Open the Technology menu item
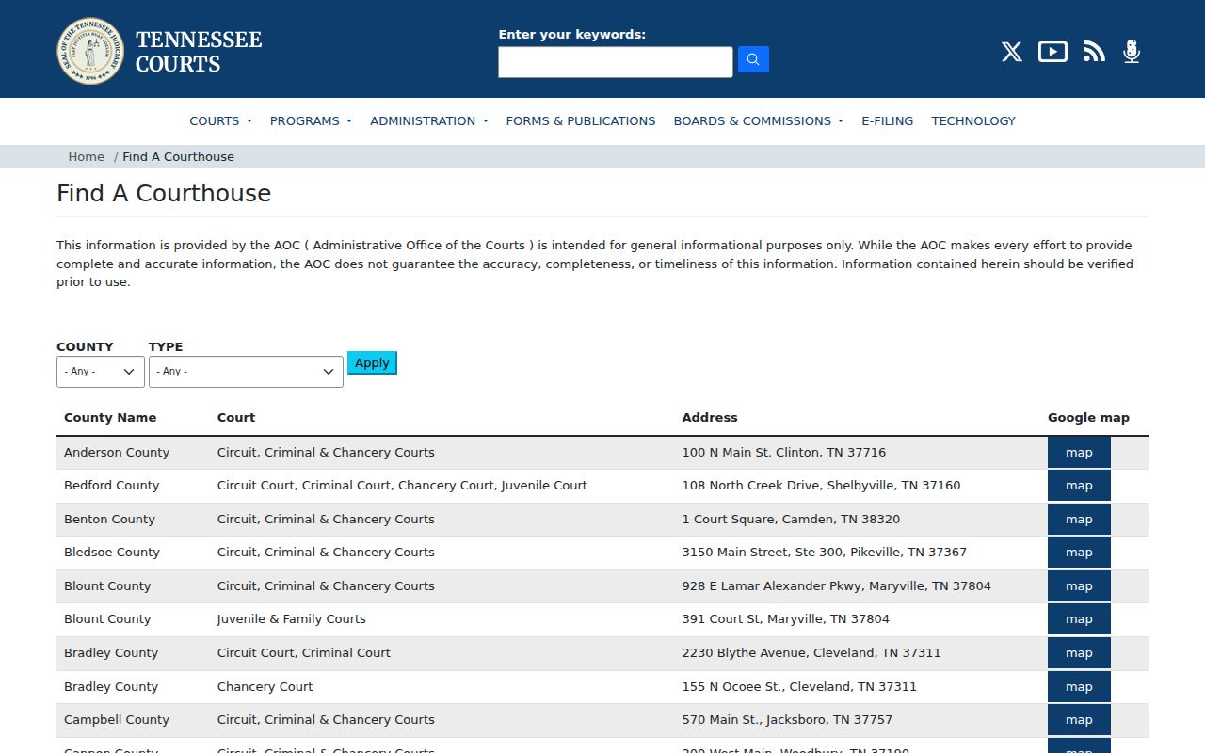 [x=973, y=120]
